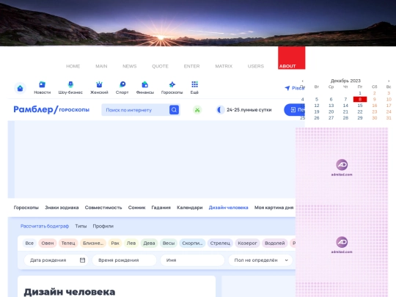
Task: Switch to the Гороскопы nav tab
Action: [x=26, y=208]
